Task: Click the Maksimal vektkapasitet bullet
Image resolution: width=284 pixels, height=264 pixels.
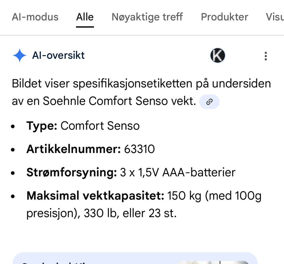Action: pos(144,204)
